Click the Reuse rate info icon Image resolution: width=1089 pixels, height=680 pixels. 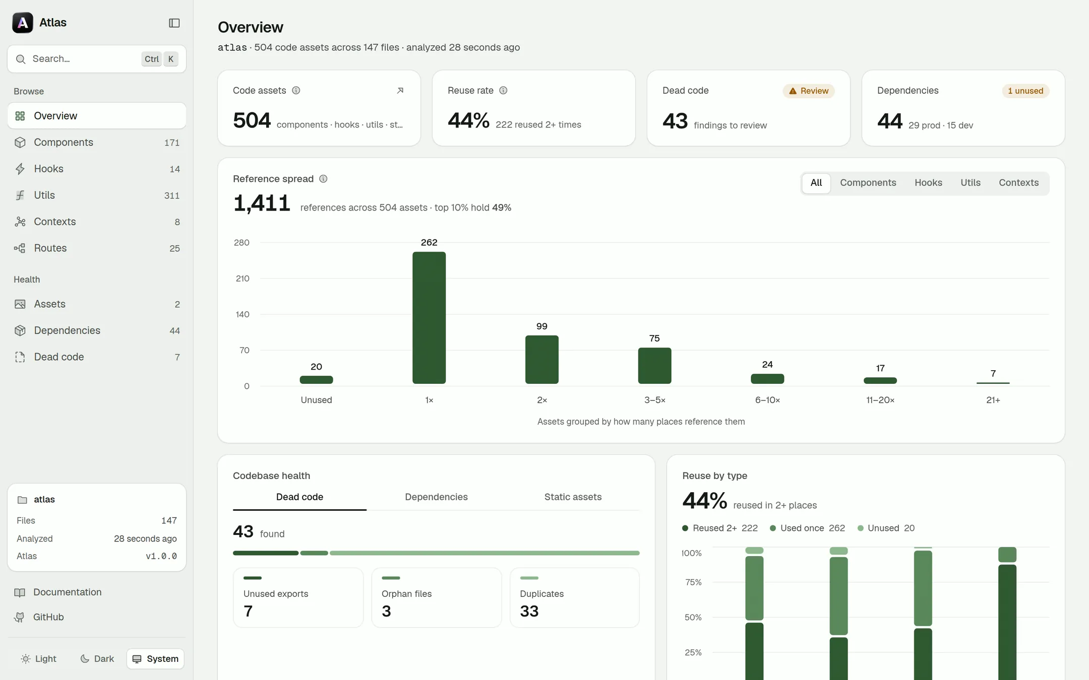click(503, 90)
